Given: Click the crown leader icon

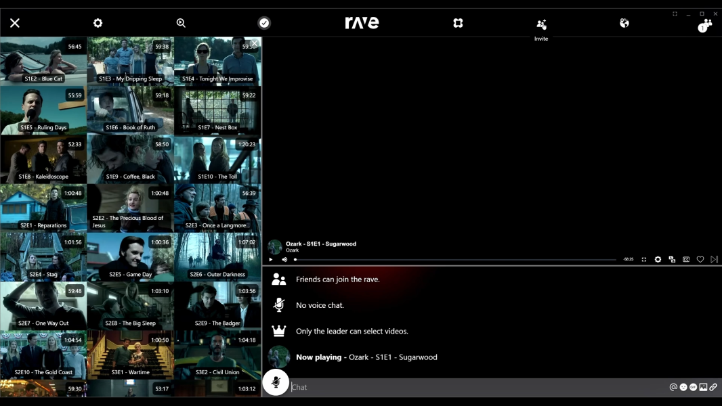Looking at the screenshot, I should point(278,331).
